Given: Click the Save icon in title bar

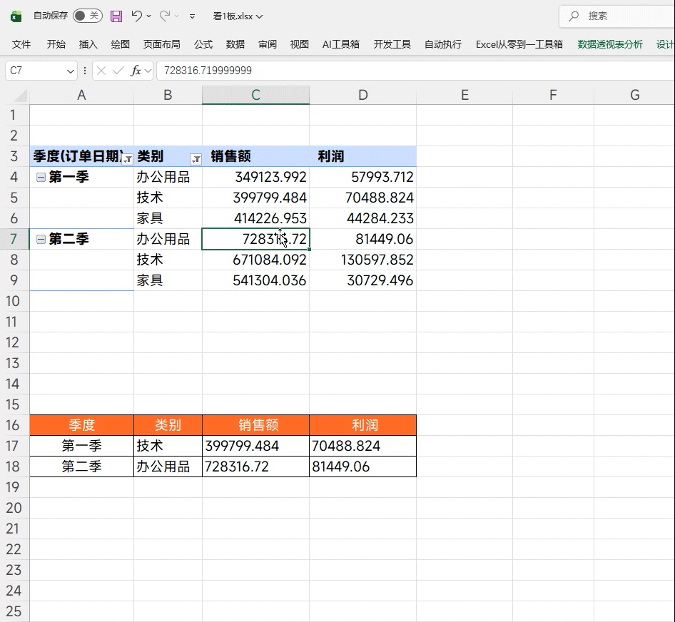Looking at the screenshot, I should pyautogui.click(x=116, y=16).
